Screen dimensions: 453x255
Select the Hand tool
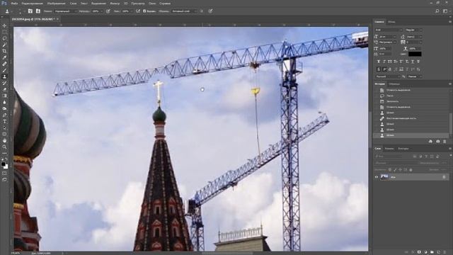[x=4, y=140]
